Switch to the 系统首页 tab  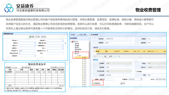(73, 35)
